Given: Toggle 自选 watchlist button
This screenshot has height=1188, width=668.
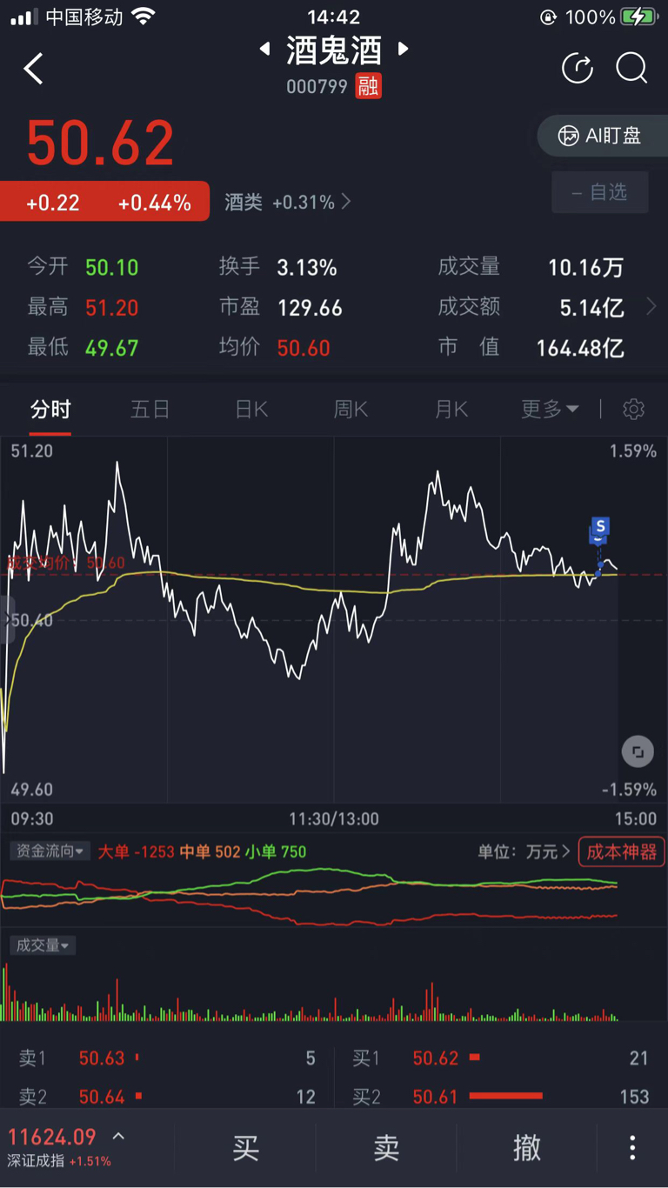Looking at the screenshot, I should click(x=600, y=192).
